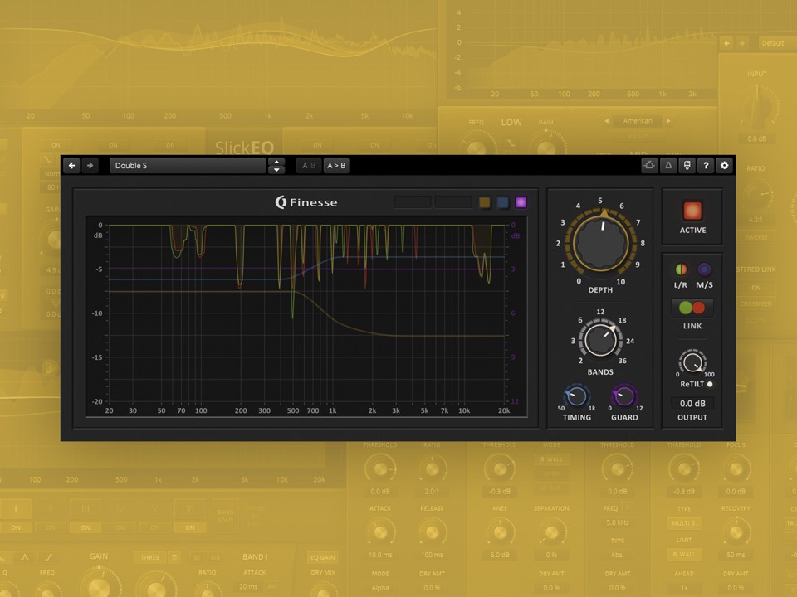The width and height of the screenshot is (797, 597).
Task: Toggle the ReTILT indicator light
Action: [710, 384]
